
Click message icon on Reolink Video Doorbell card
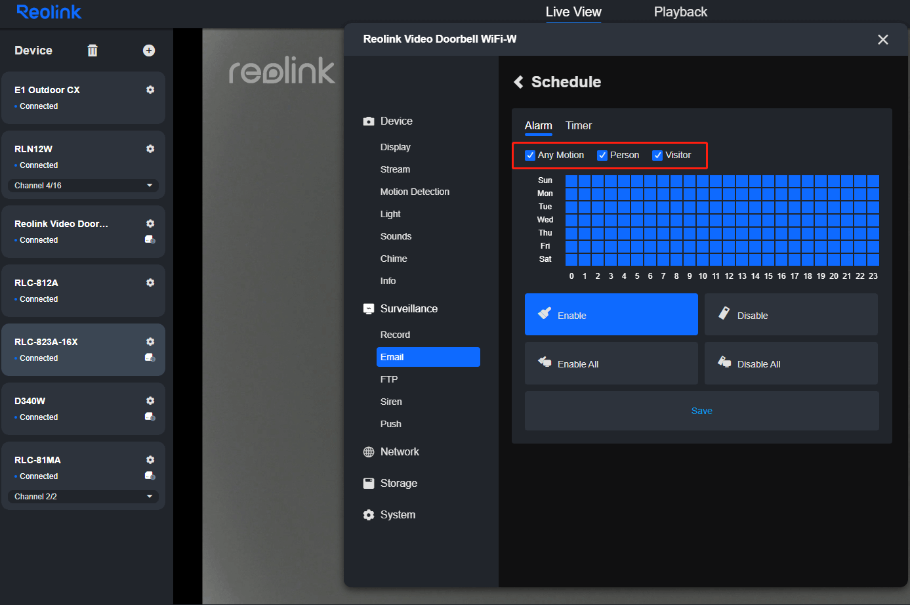pyautogui.click(x=150, y=240)
